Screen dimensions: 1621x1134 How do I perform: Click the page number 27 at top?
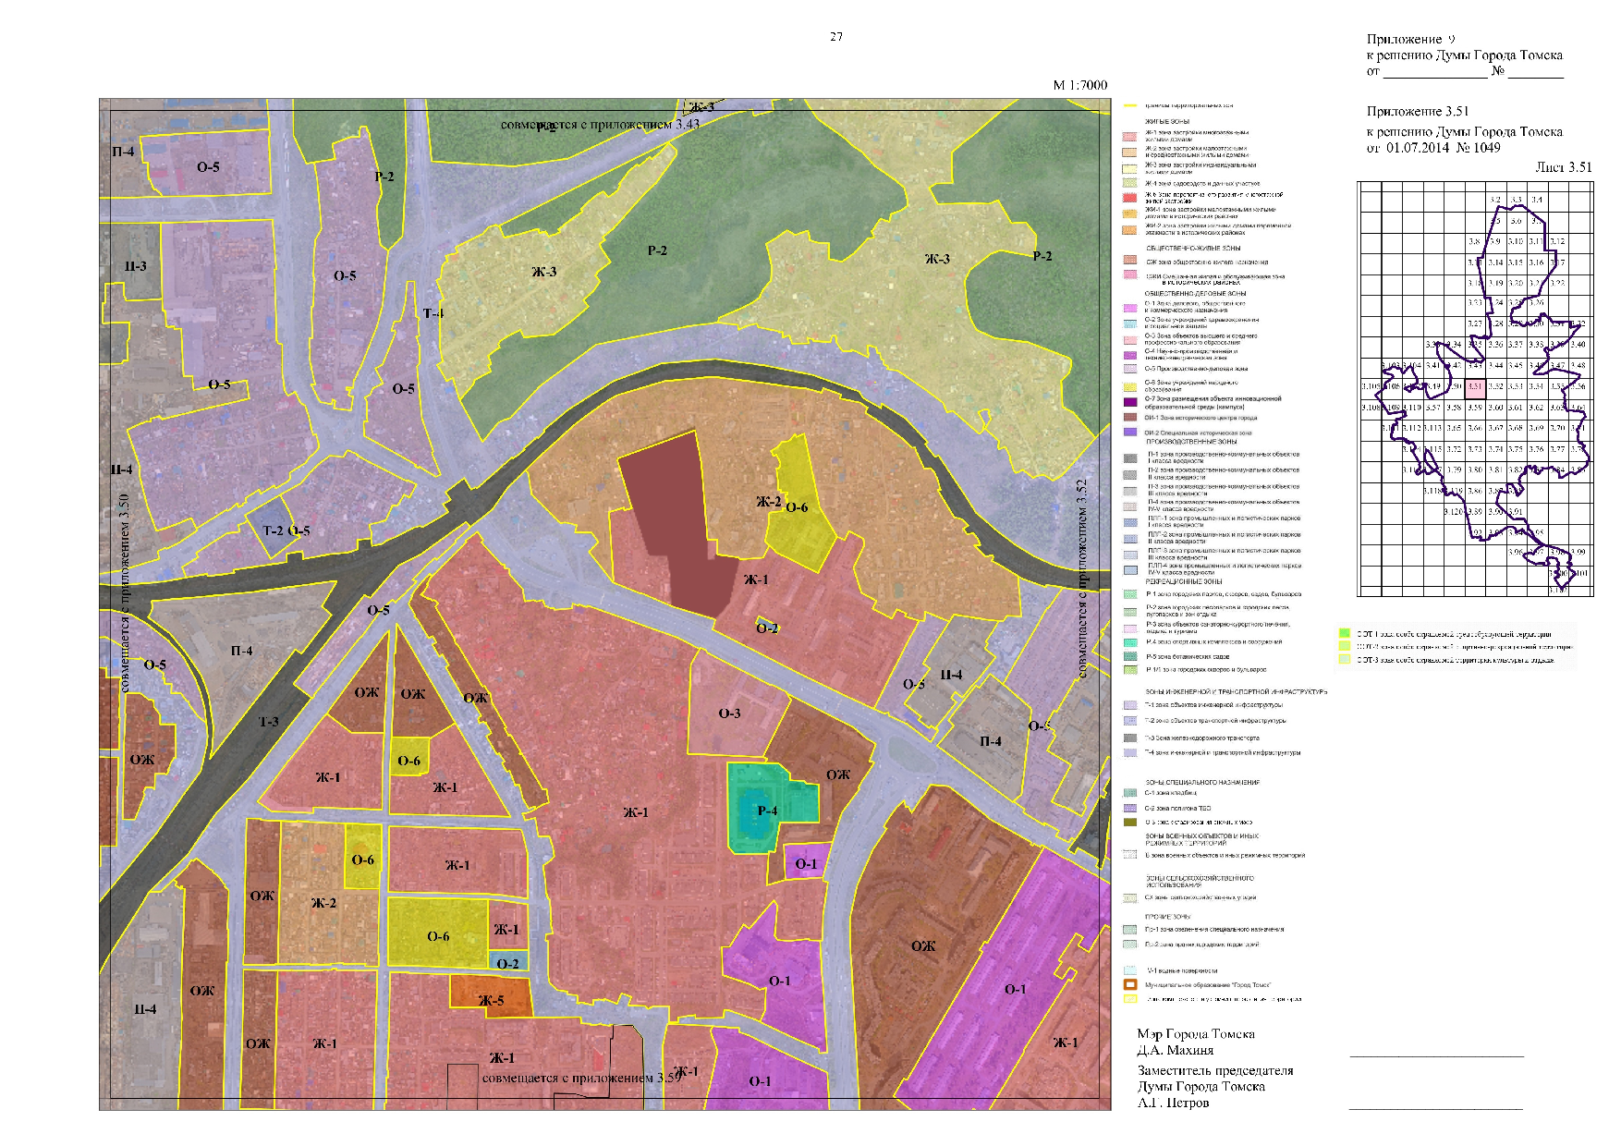835,37
